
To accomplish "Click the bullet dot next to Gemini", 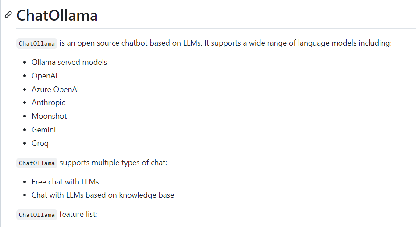I will pos(25,130).
